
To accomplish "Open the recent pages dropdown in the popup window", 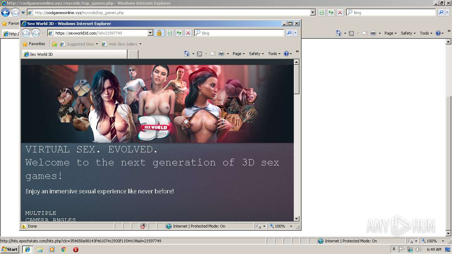I will tap(43, 33).
